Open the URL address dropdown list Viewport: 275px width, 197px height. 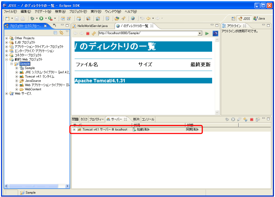pyautogui.click(x=199, y=33)
